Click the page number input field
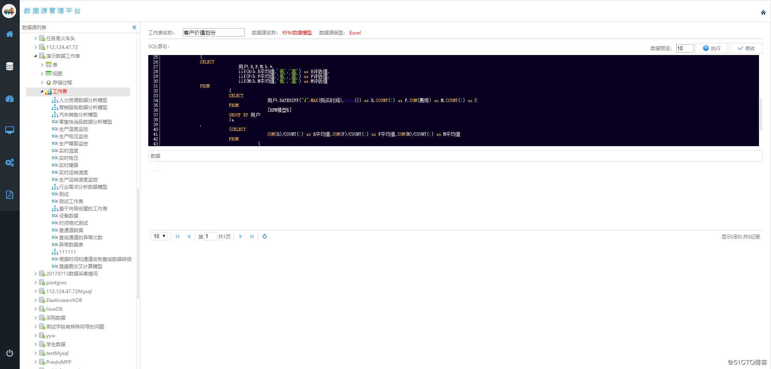This screenshot has width=771, height=369. [211, 236]
